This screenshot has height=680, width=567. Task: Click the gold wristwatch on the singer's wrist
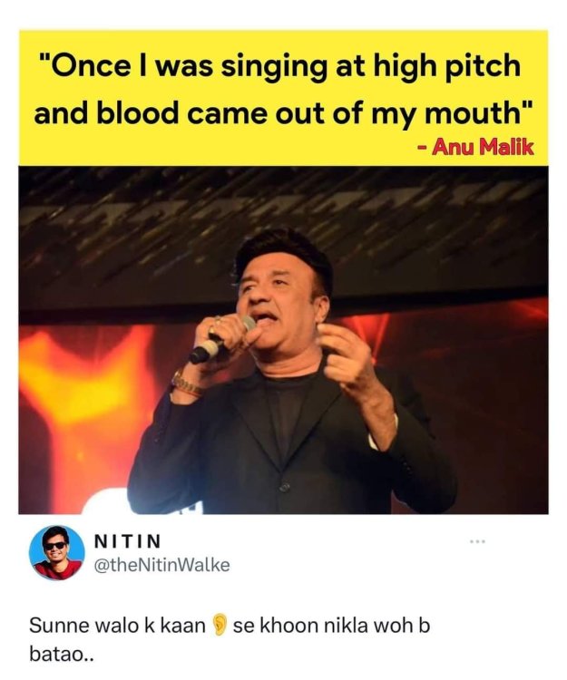click(x=187, y=384)
